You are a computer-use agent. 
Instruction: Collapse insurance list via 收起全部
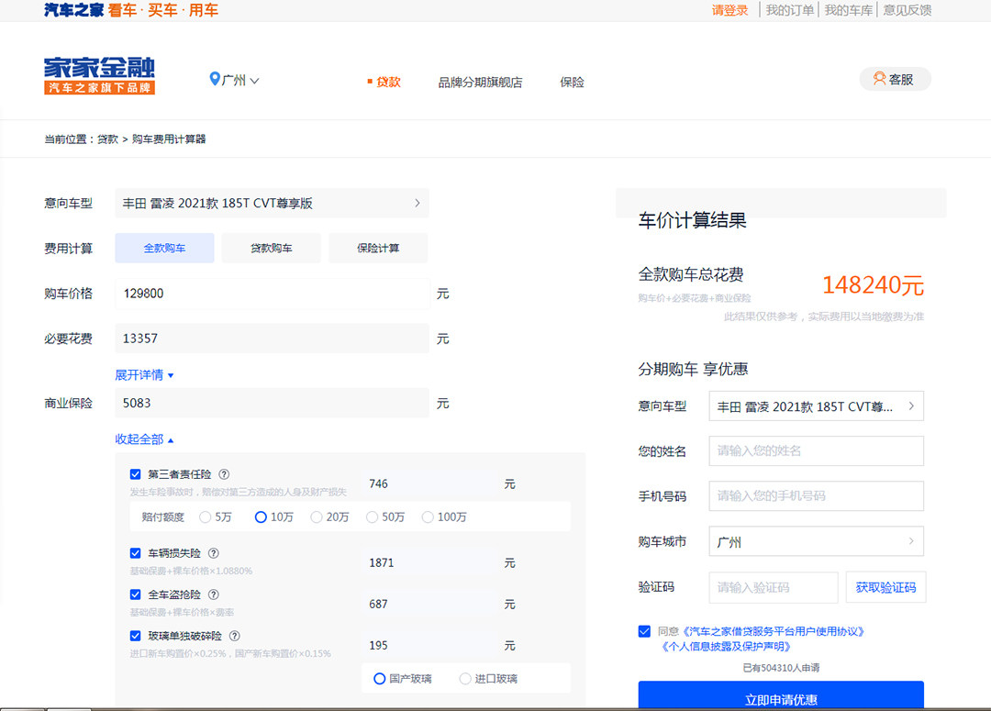pyautogui.click(x=144, y=439)
